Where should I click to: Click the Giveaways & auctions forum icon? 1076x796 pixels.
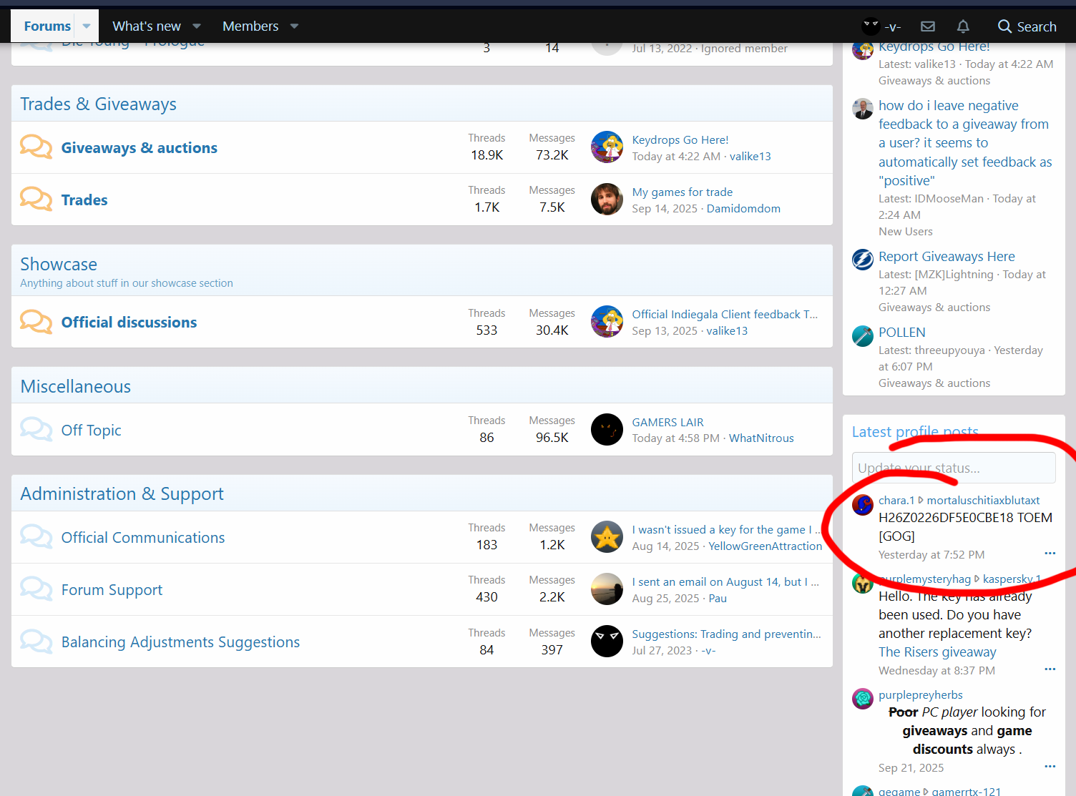pos(36,147)
